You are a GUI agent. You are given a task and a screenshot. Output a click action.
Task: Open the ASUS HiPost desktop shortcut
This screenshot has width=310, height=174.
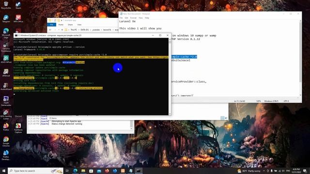point(6,59)
